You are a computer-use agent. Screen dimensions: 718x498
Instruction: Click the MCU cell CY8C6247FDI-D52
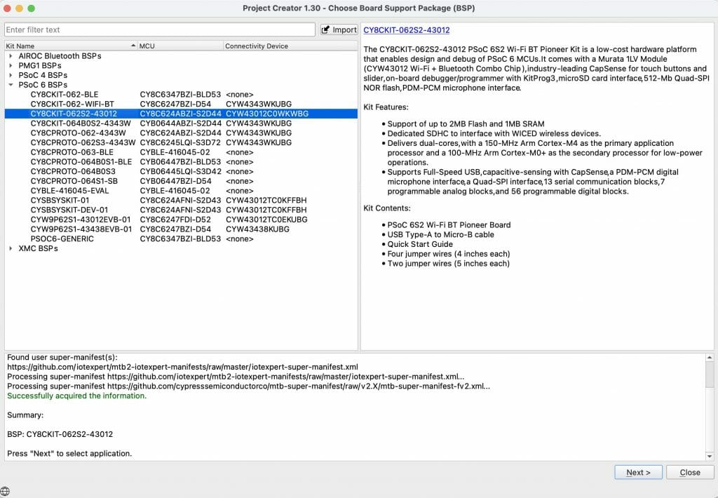coord(175,220)
